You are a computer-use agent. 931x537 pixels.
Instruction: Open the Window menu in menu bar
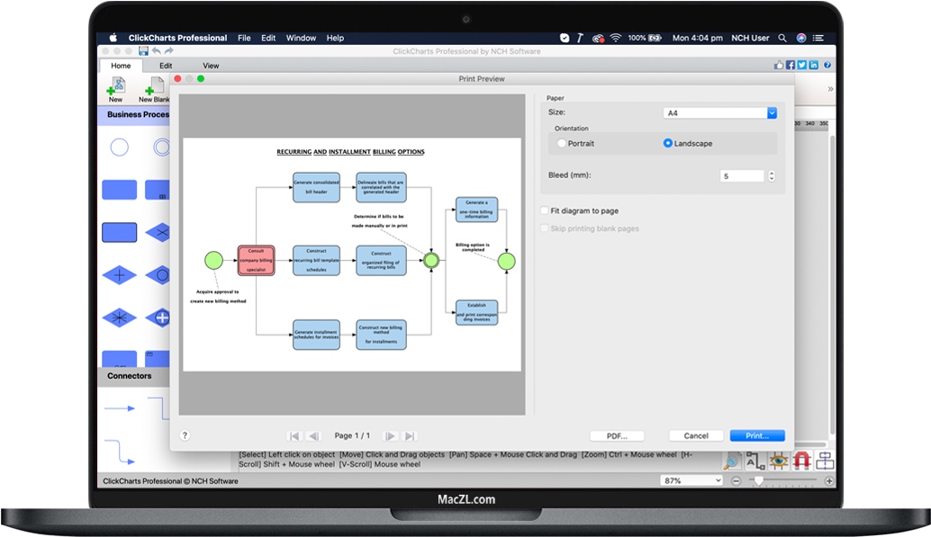301,38
